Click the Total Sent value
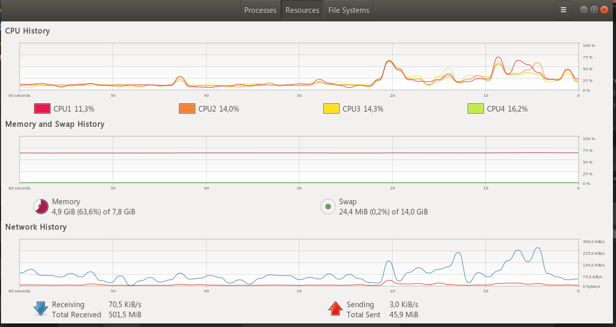The height and width of the screenshot is (327, 616). (403, 314)
